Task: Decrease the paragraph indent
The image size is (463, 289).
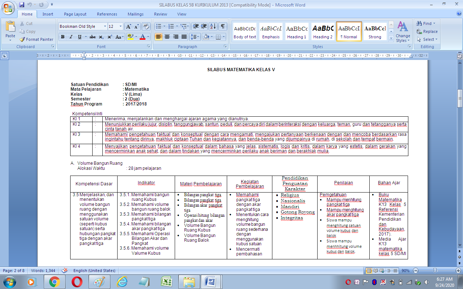Action: (196, 26)
